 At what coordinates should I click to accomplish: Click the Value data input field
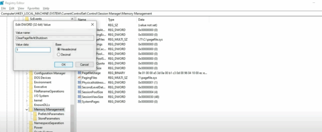[33, 50]
